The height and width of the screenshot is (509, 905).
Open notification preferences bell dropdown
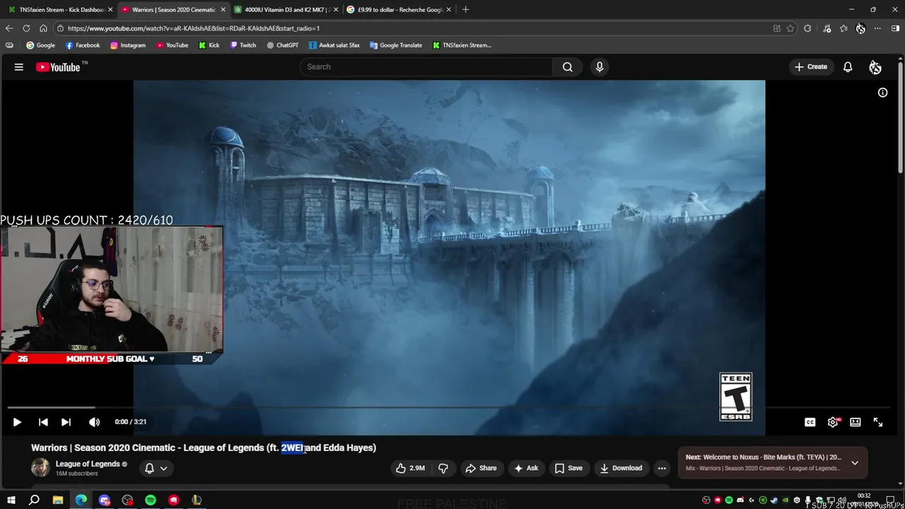pos(156,468)
